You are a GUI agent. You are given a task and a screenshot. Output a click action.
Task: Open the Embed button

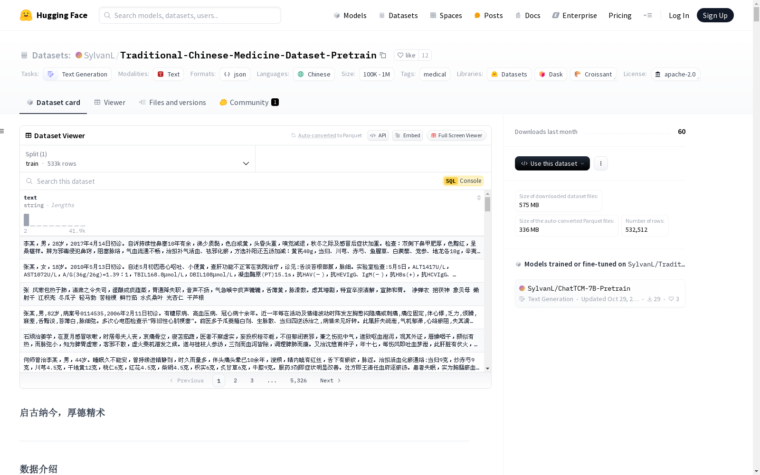click(x=408, y=135)
